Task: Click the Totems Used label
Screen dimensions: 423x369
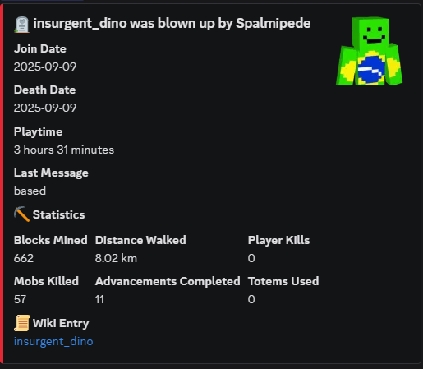Action: tap(283, 281)
